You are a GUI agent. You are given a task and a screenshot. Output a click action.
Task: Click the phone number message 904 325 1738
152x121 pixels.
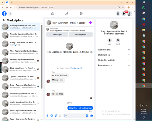[57, 94]
